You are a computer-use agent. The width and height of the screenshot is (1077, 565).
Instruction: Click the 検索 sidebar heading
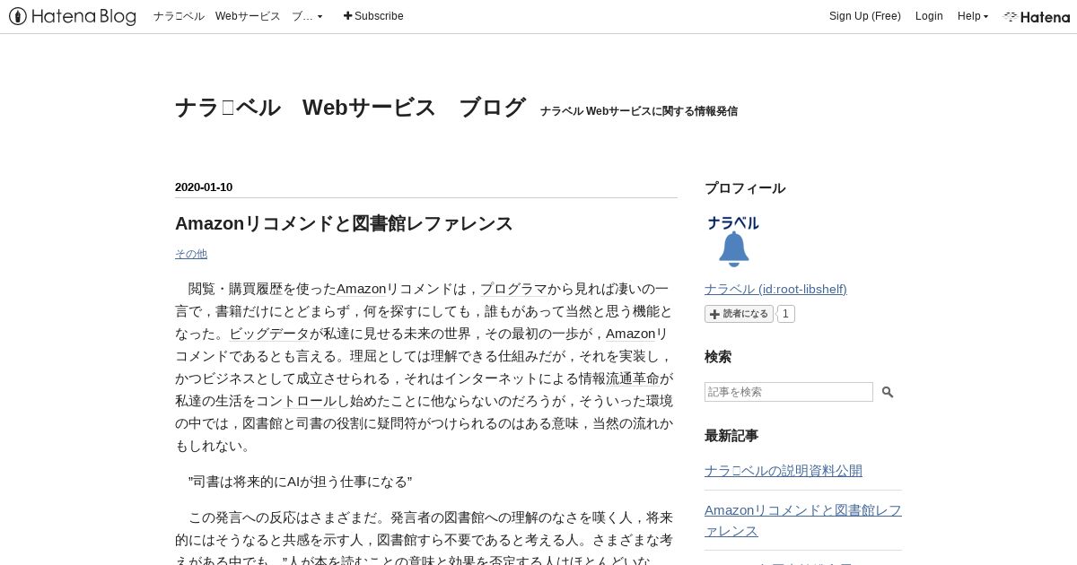(x=718, y=357)
